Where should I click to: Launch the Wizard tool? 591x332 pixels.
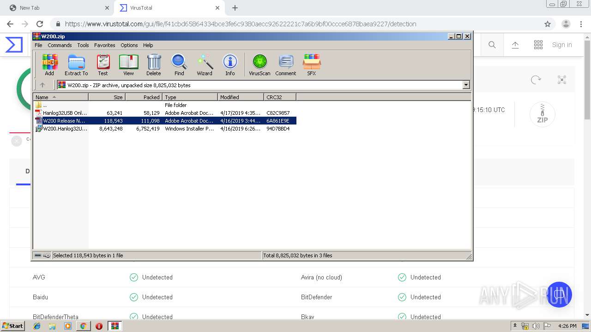[x=205, y=65]
